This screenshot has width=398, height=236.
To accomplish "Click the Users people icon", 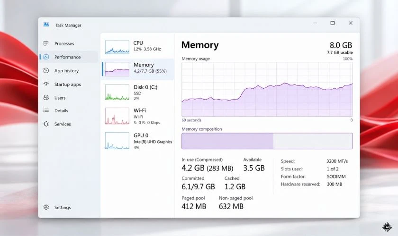I will pos(46,97).
